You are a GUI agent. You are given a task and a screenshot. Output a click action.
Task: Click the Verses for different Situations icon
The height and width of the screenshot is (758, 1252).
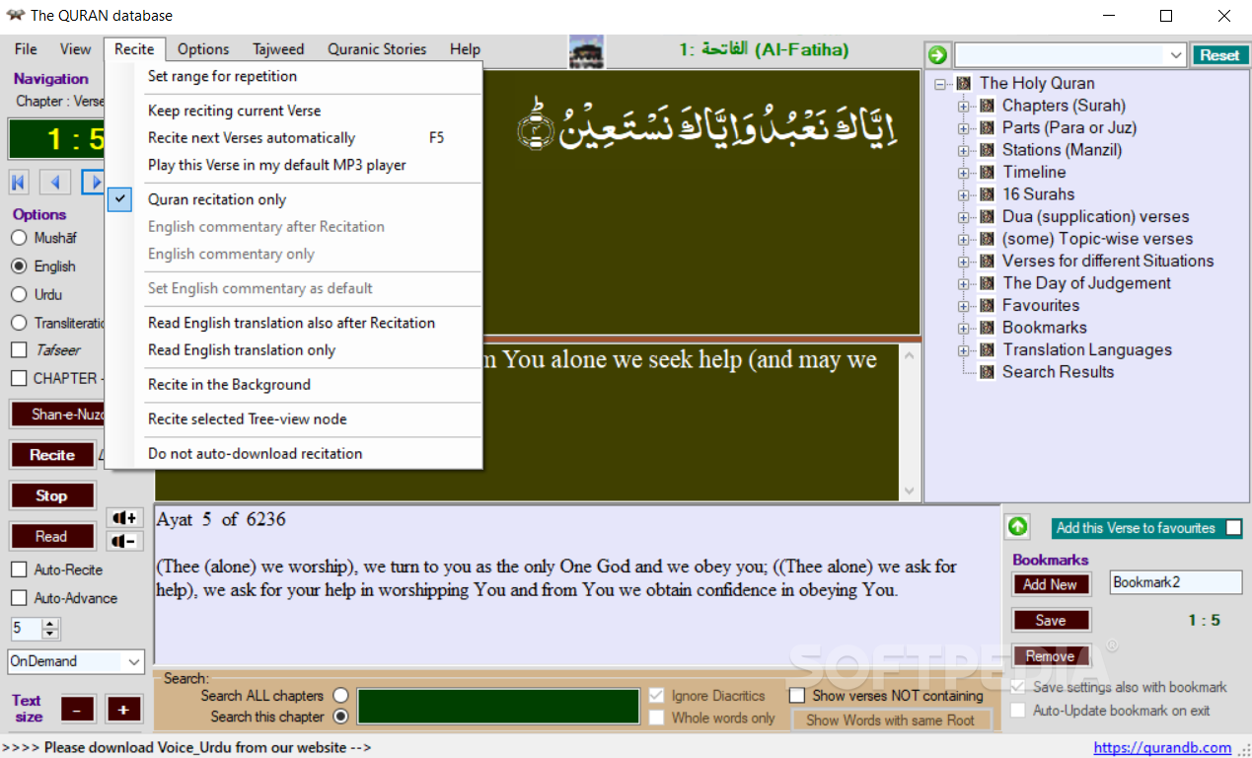point(987,261)
